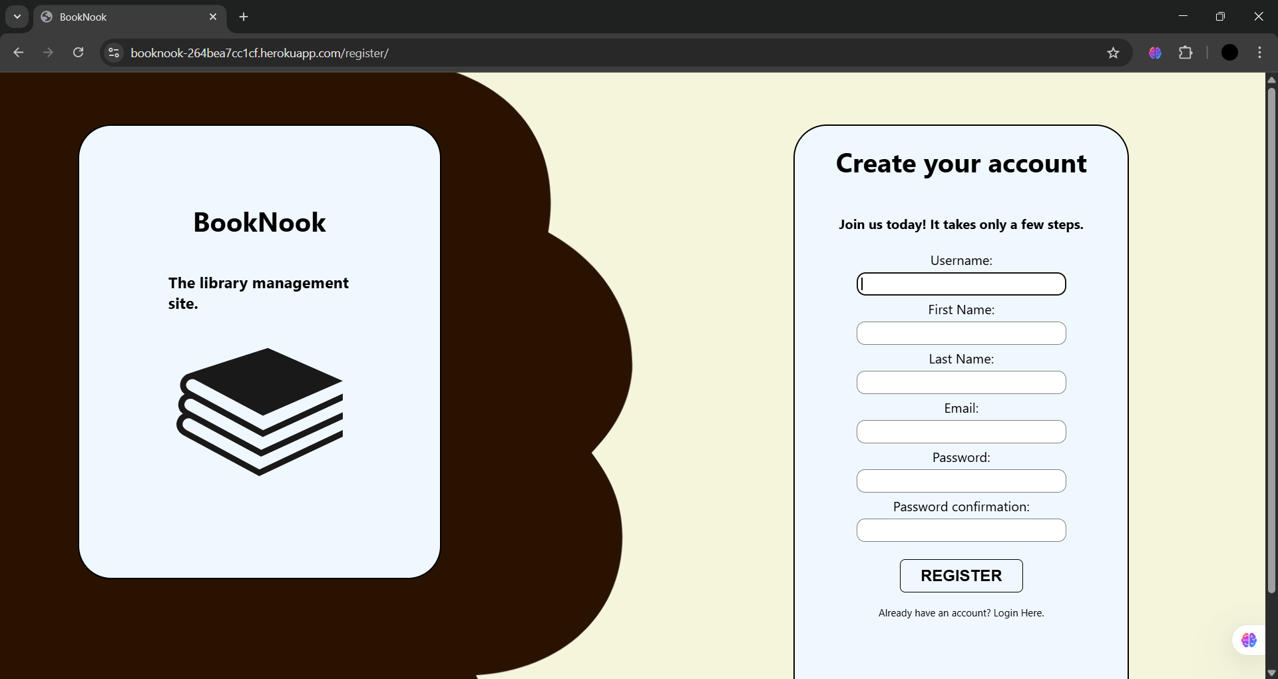Click into the Email input field
Screen dimensions: 1278x679
click(x=960, y=432)
